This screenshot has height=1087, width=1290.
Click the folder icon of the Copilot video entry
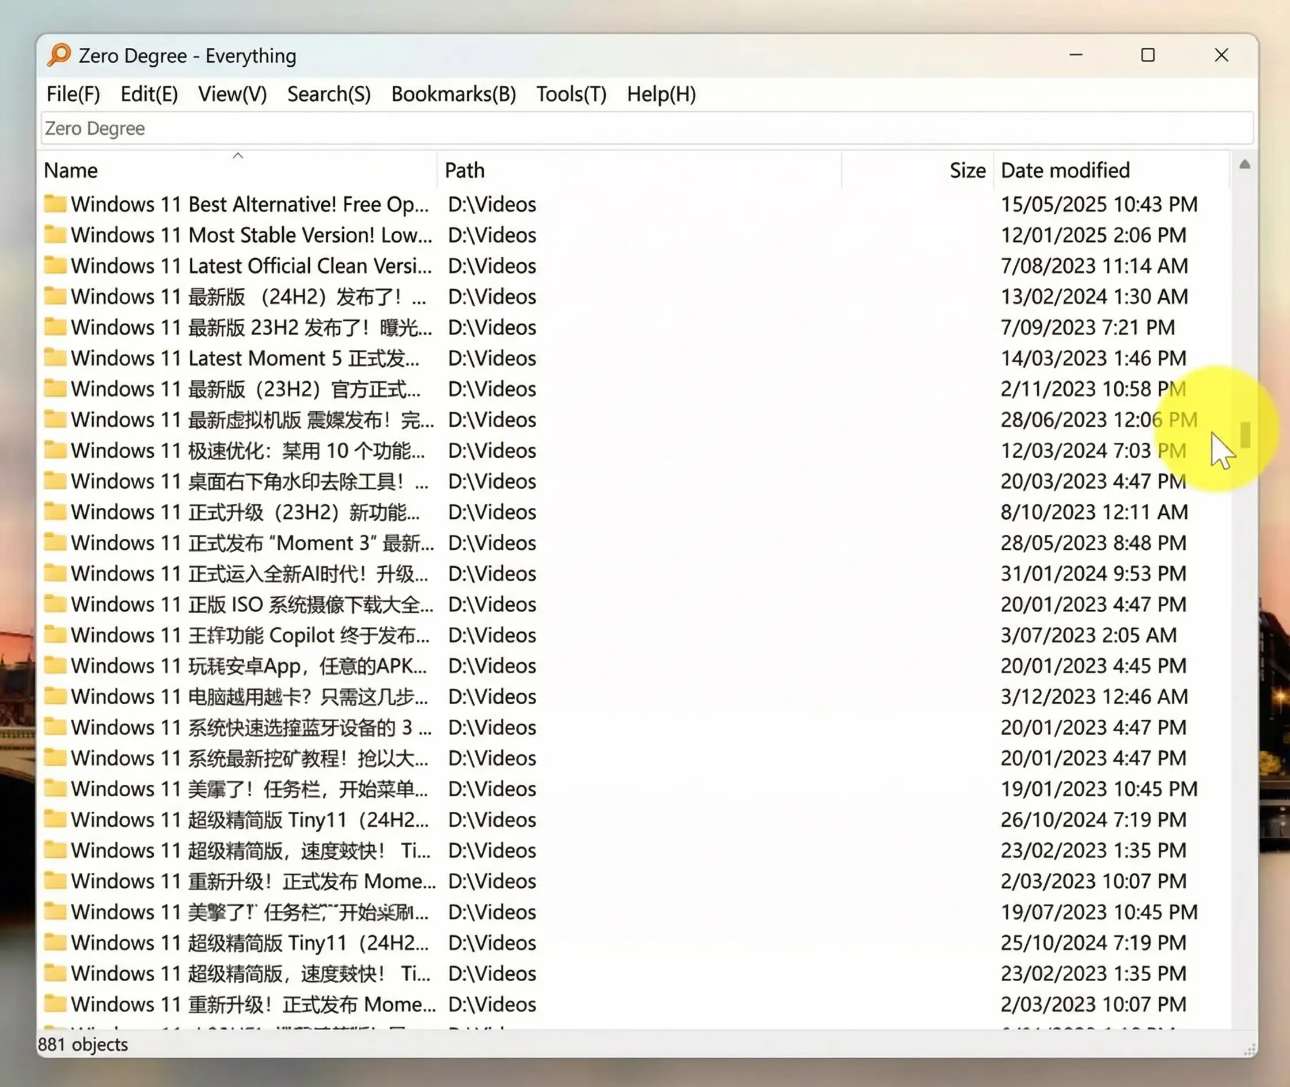[x=55, y=635]
